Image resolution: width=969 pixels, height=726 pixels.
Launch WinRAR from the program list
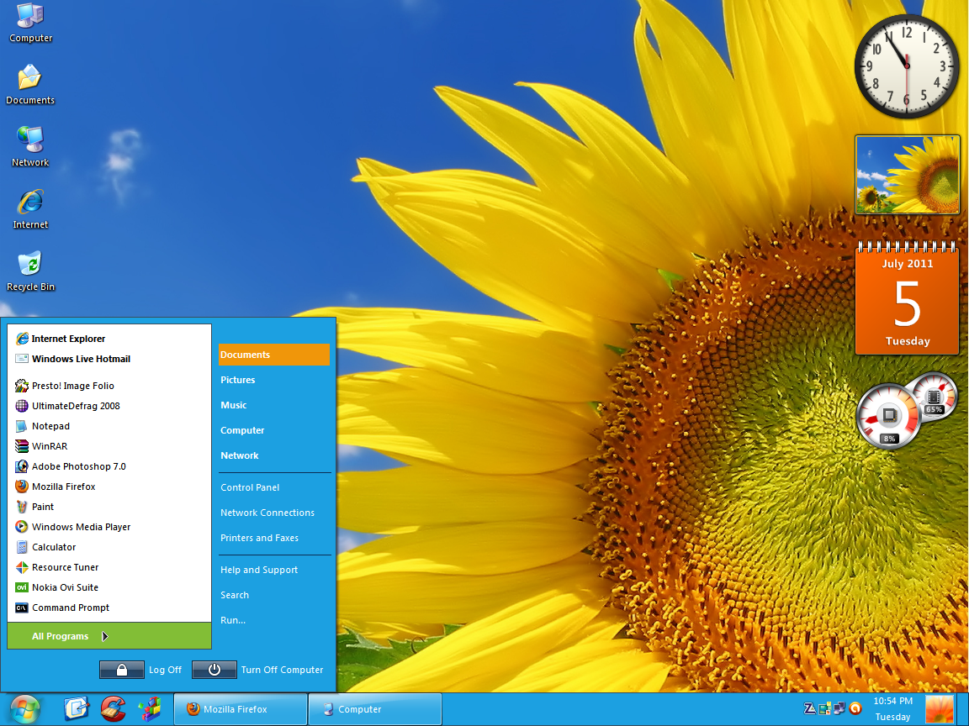click(x=41, y=446)
